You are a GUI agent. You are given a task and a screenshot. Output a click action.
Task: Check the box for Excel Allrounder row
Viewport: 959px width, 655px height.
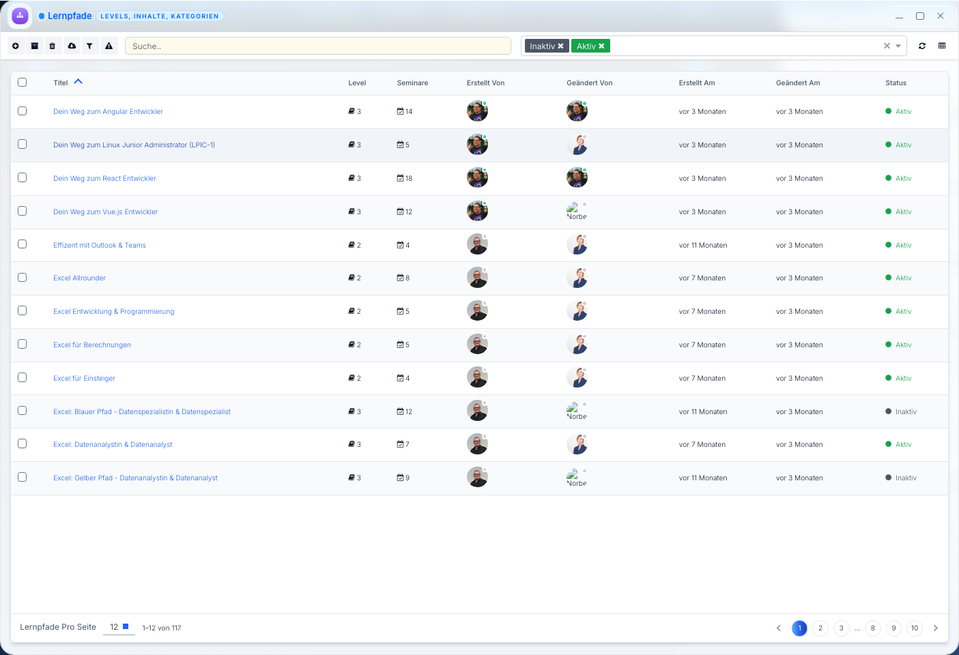click(23, 278)
